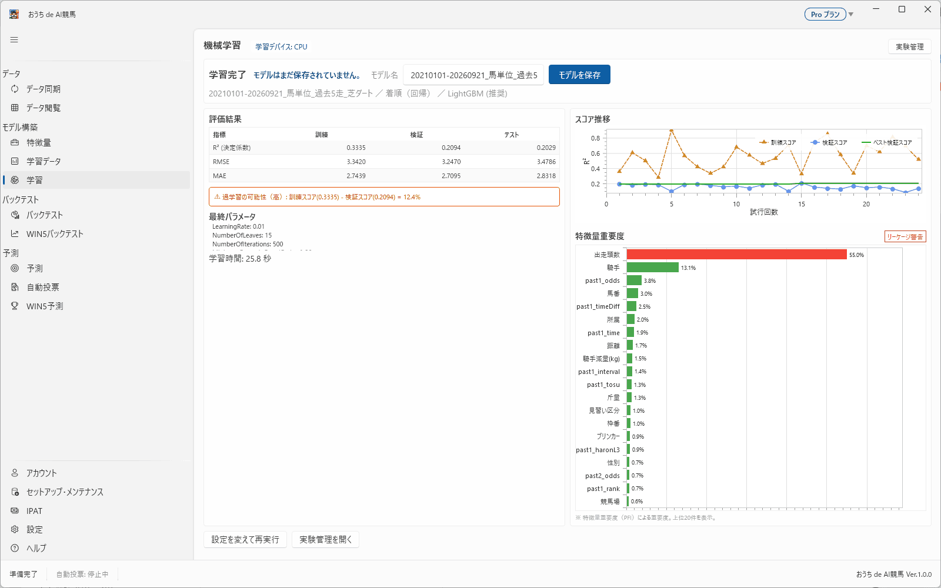Open データ同期 sync icon
The image size is (941, 588).
point(15,89)
